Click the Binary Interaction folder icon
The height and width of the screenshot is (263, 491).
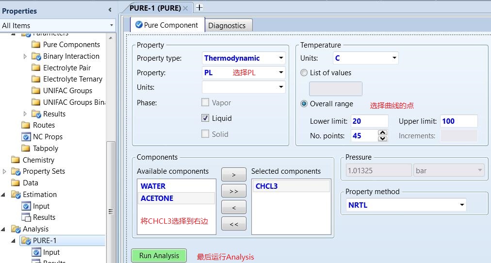point(36,56)
